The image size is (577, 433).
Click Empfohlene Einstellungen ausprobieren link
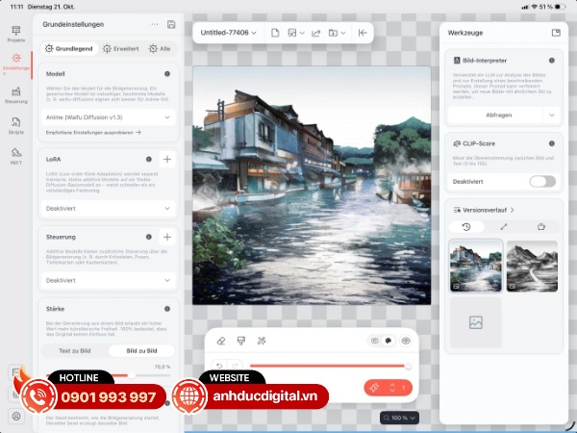click(x=93, y=132)
